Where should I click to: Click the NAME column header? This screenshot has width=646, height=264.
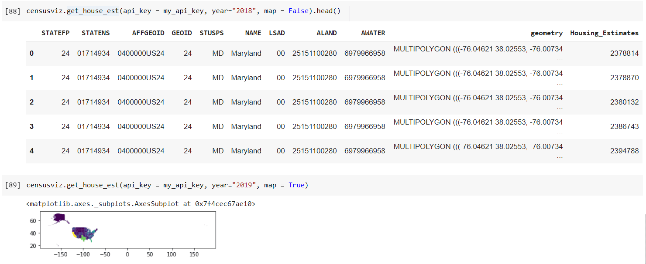click(253, 33)
